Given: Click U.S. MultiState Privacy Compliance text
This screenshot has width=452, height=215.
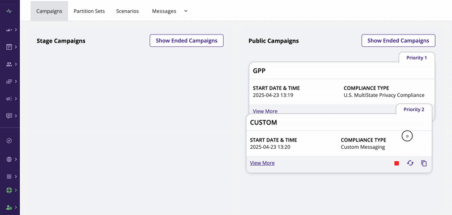Looking at the screenshot, I should (x=384, y=95).
